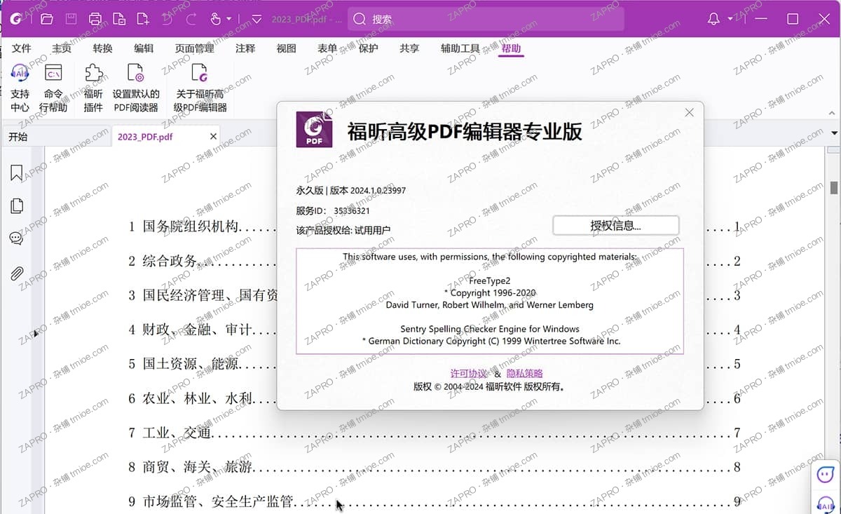The image size is (841, 514).
Task: Open 命令行帮助 command line help
Action: click(x=53, y=88)
